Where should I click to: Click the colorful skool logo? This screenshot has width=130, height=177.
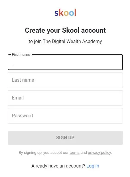click(65, 12)
